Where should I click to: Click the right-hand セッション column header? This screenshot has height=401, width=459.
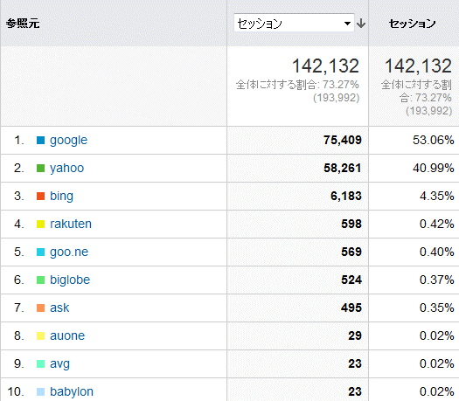click(412, 24)
